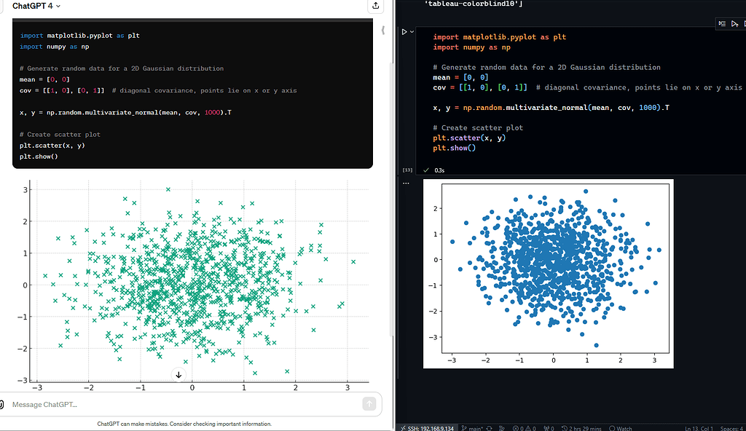Expand the cell options via the ellipsis
Viewport: 746px width, 431px height.
click(x=405, y=183)
